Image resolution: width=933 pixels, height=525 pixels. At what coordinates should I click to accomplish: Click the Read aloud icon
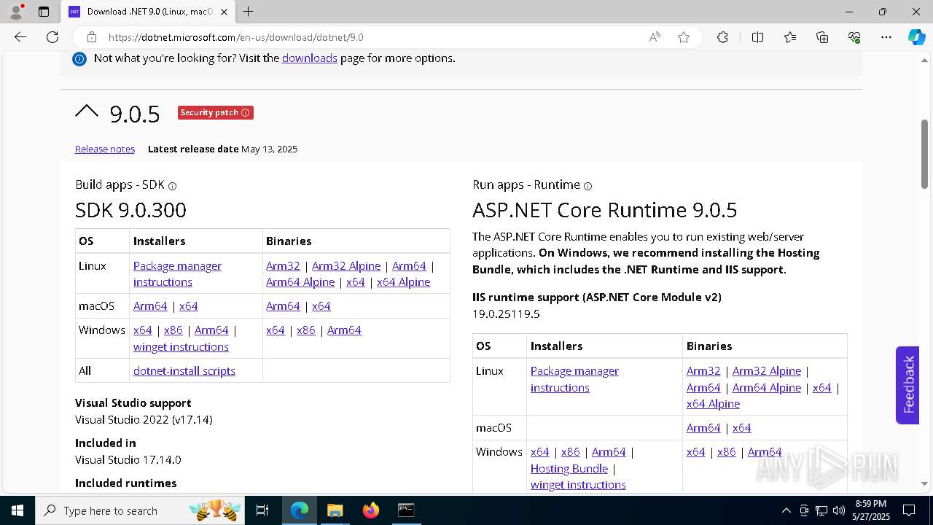tap(655, 37)
